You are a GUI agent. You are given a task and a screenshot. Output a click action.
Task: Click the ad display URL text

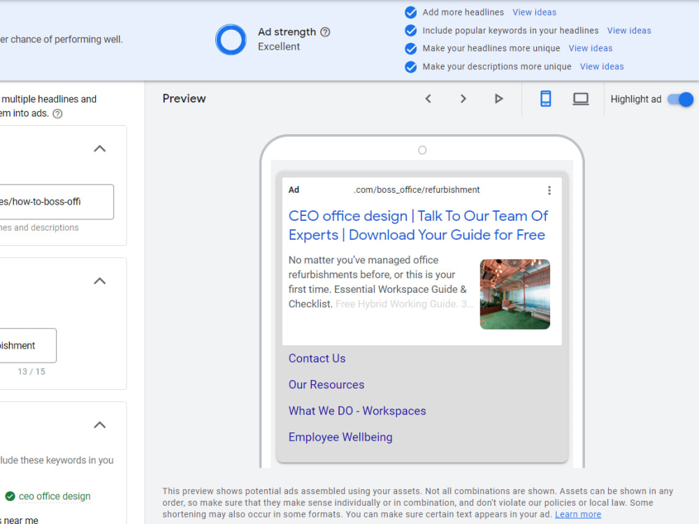click(417, 190)
